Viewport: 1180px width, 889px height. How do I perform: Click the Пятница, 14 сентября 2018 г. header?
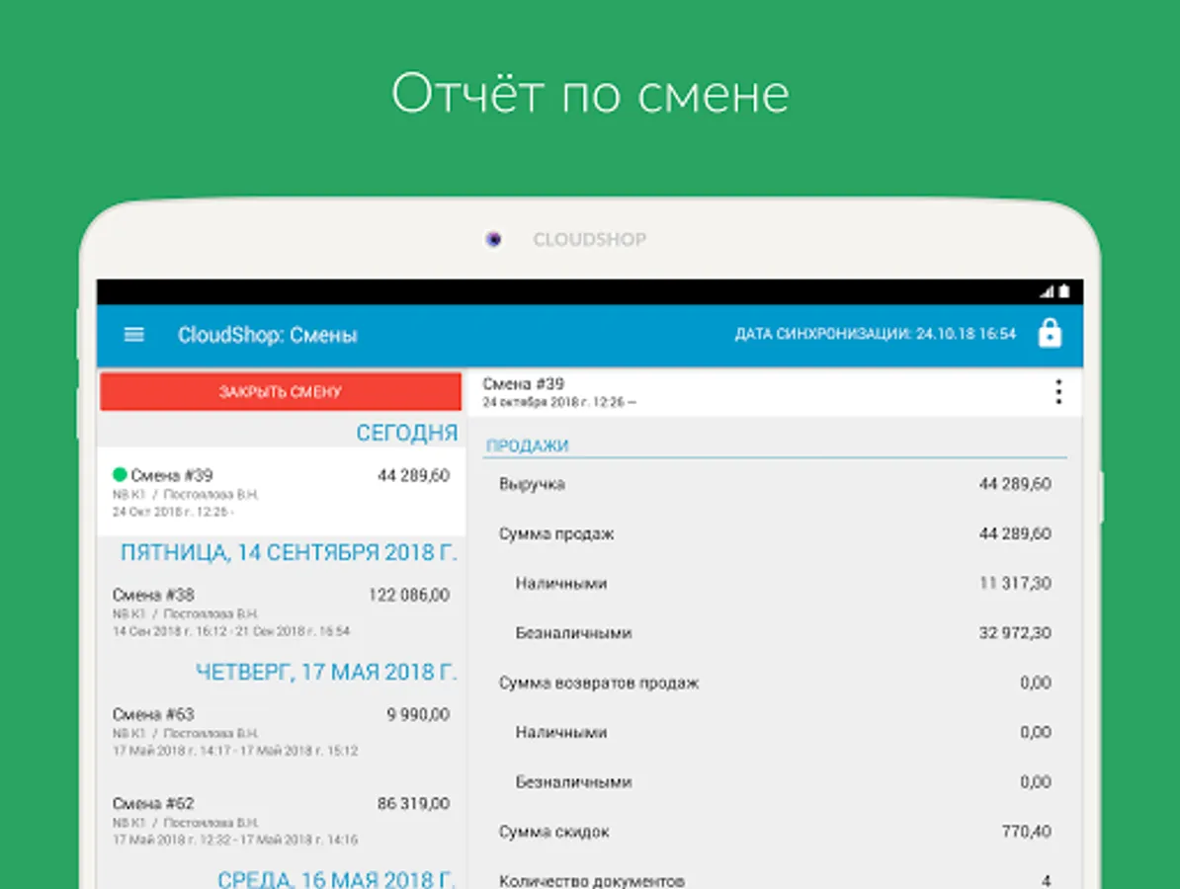[289, 553]
